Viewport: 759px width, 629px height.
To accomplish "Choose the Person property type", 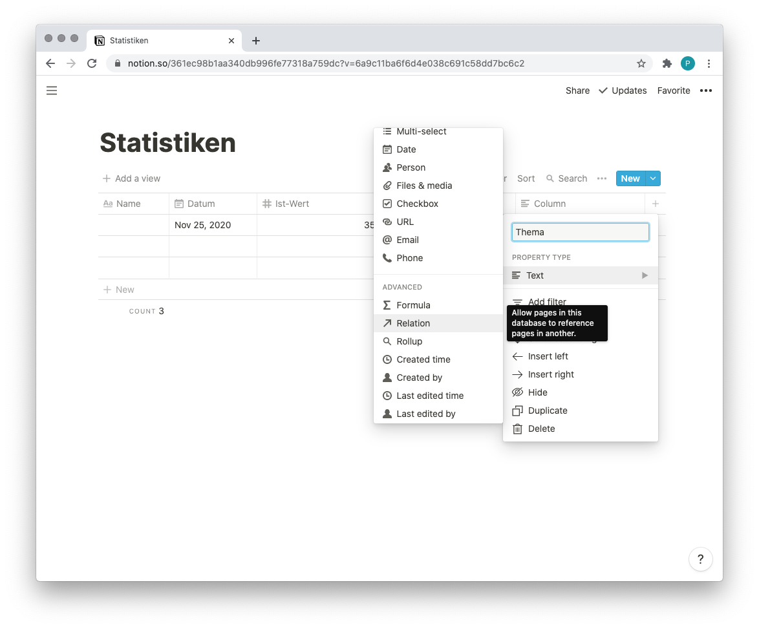I will [x=438, y=167].
